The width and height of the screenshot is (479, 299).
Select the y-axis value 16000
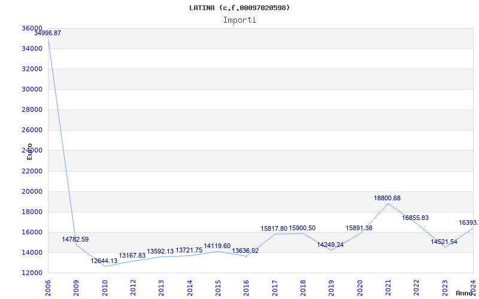[32, 232]
